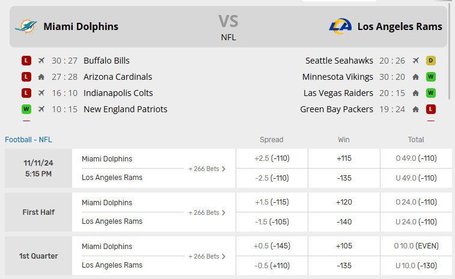This screenshot has width=455, height=279.
Task: Click the away plane icon beside Seattle Seahawks
Action: click(415, 61)
